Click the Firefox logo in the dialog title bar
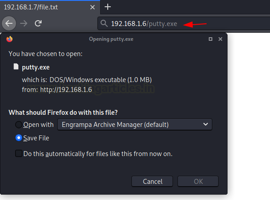This screenshot has height=200, width=270. [x=9, y=39]
